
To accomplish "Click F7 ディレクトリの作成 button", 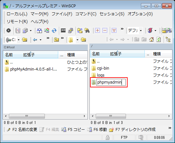I will click(x=132, y=130).
